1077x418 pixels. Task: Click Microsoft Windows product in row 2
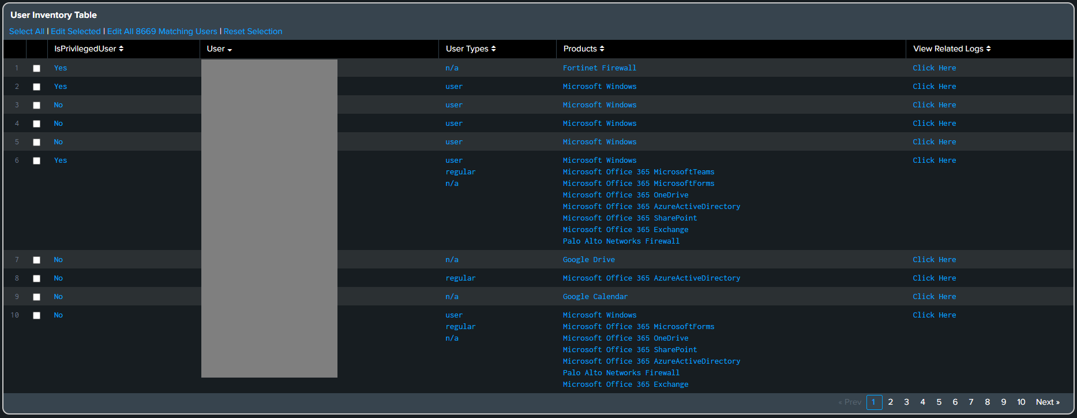(x=600, y=87)
